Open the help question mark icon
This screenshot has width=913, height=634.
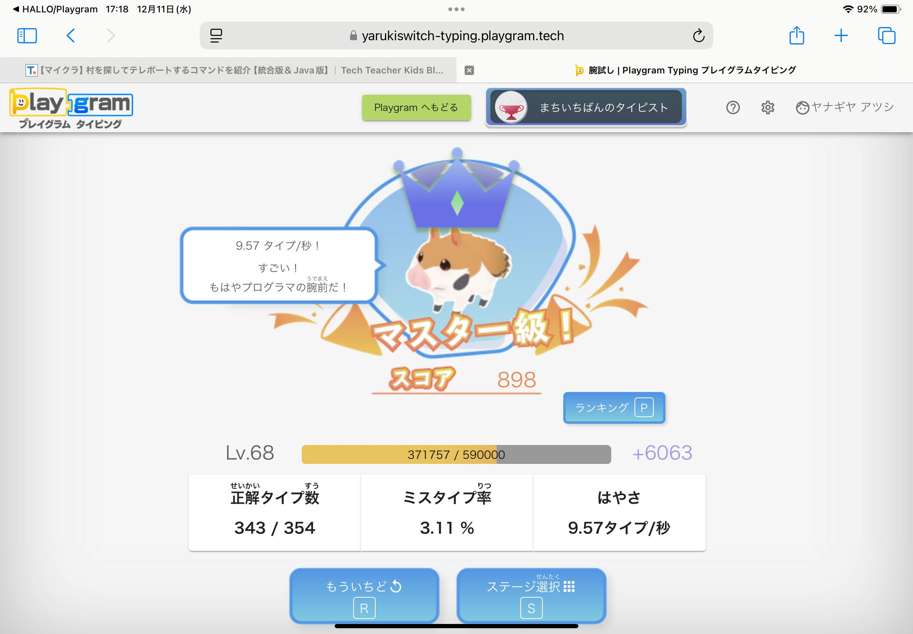733,107
